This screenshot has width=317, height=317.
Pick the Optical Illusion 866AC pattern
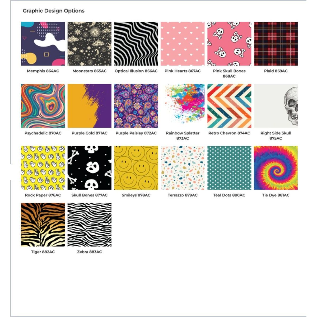136,44
